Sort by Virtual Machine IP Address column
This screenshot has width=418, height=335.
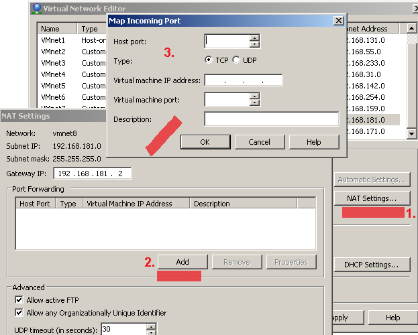(x=136, y=204)
